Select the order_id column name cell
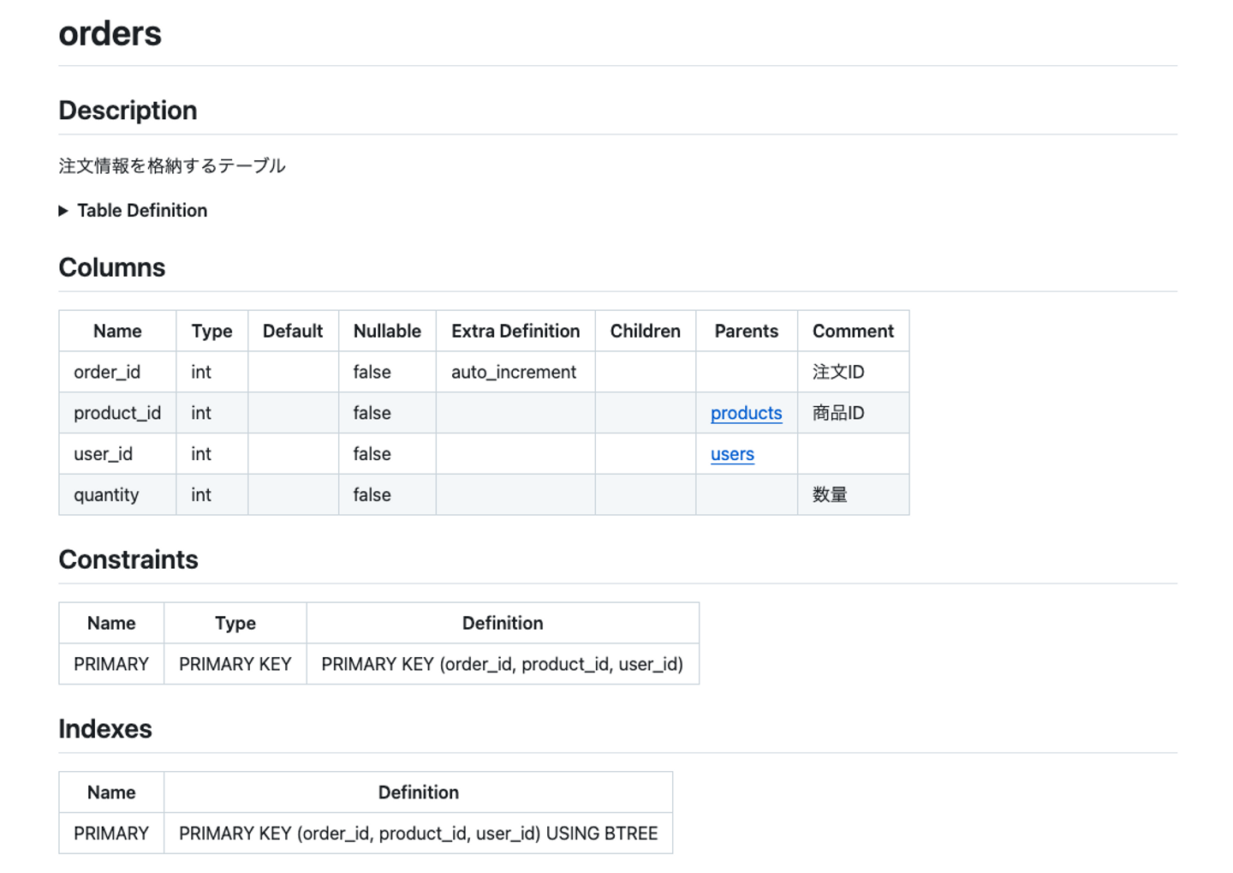 click(x=107, y=372)
